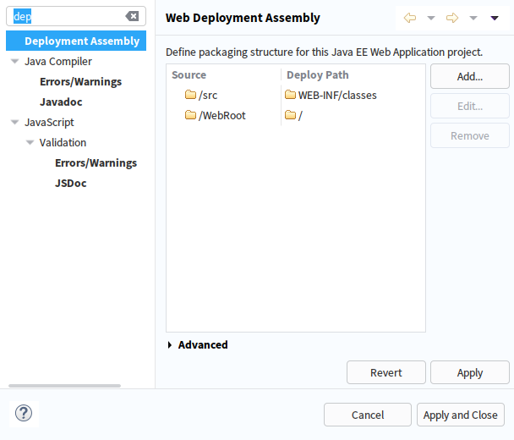Clear the filter text with the X icon

pos(132,16)
